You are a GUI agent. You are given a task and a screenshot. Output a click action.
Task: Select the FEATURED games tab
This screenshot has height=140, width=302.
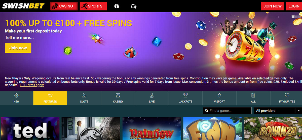point(50,98)
